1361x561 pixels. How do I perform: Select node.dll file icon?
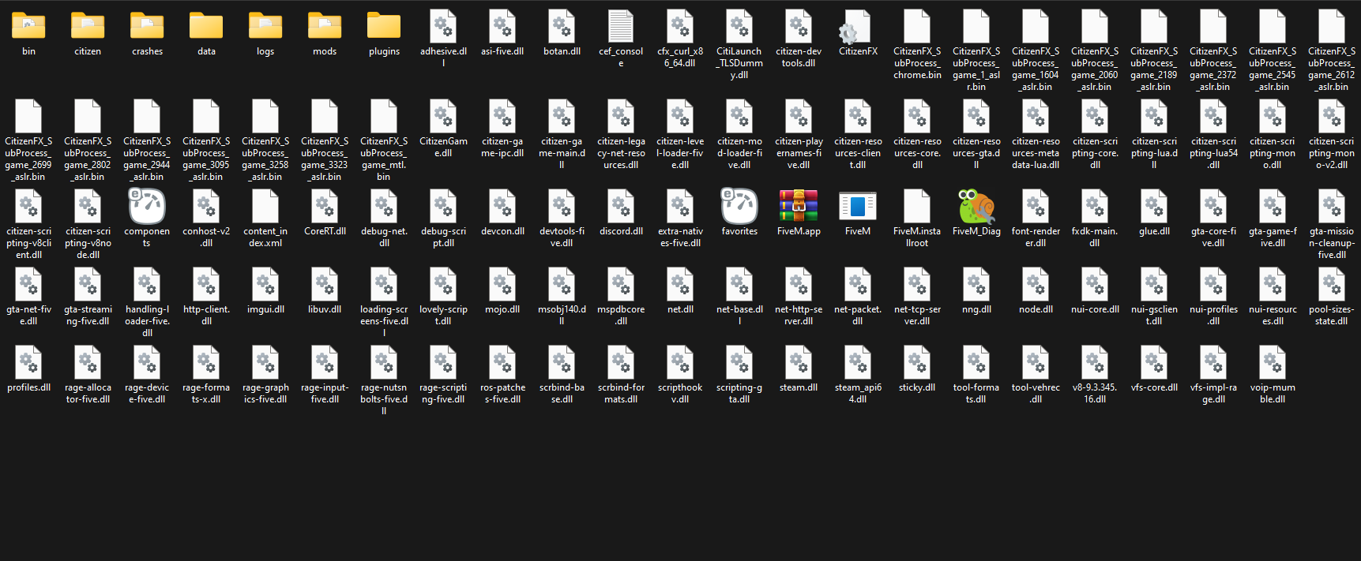(1036, 284)
